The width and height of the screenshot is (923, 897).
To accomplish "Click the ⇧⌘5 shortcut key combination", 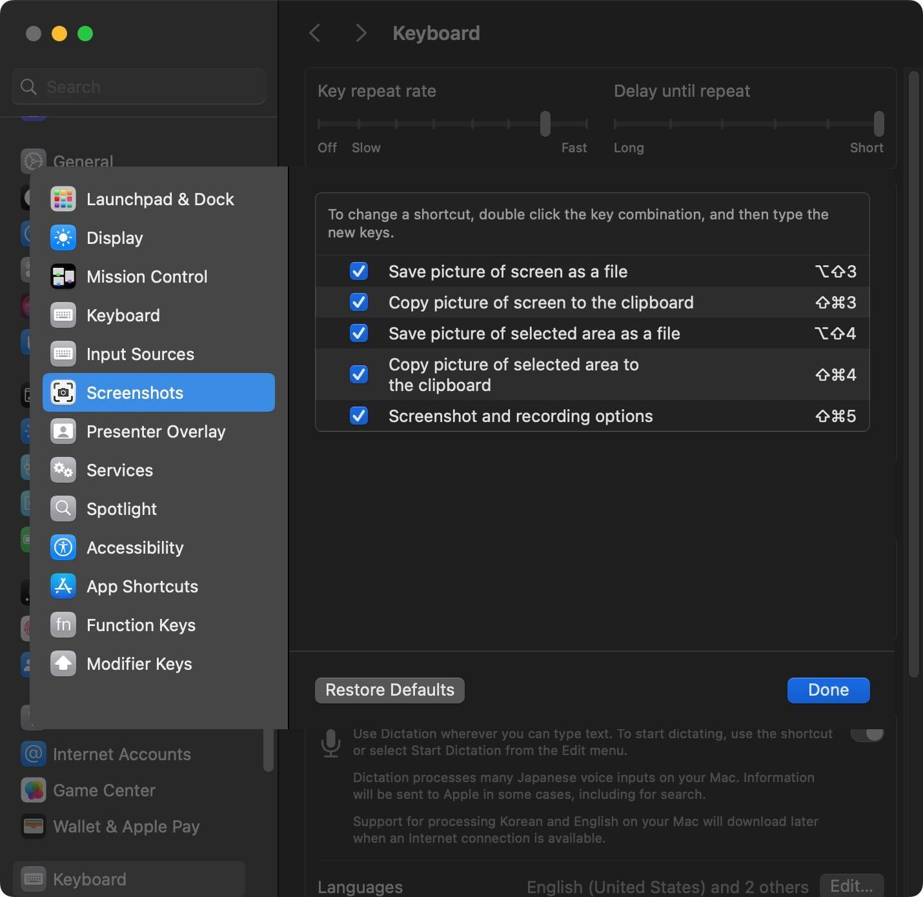I will 835,416.
